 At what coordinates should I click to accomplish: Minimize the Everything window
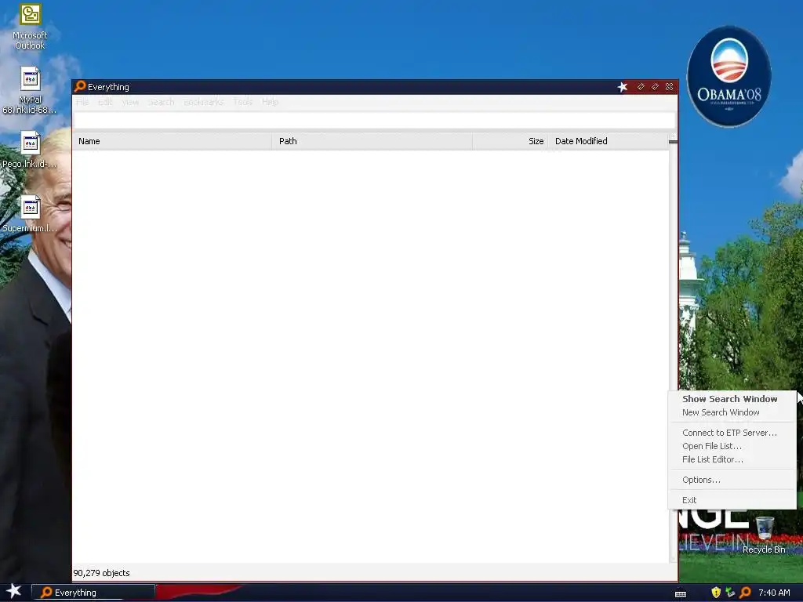[x=641, y=86]
